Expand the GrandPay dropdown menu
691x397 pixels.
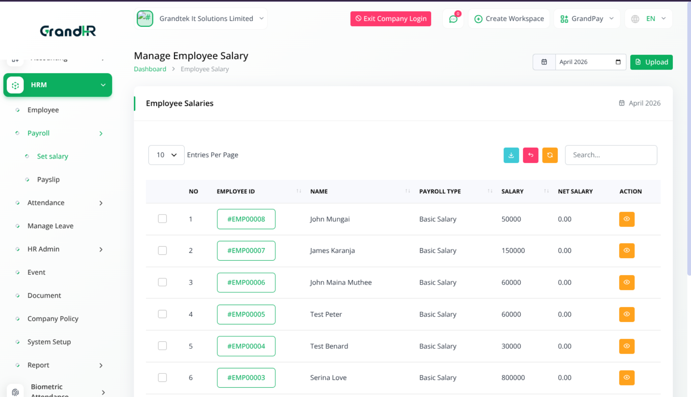[x=587, y=19]
